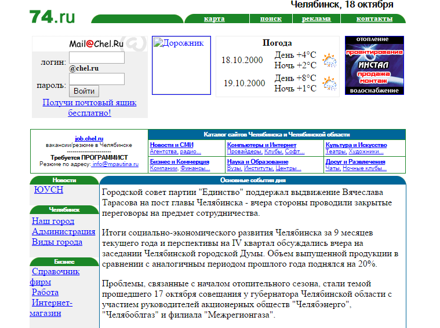Image resolution: width=440 pixels, height=328 pixels.
Task: Open the Художники... subcategory link
Action: tap(366, 152)
